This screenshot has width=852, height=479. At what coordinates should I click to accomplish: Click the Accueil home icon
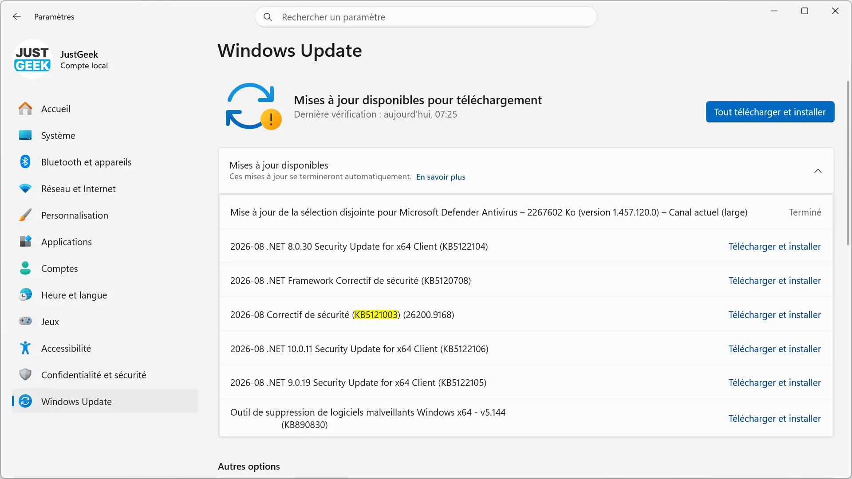click(25, 109)
